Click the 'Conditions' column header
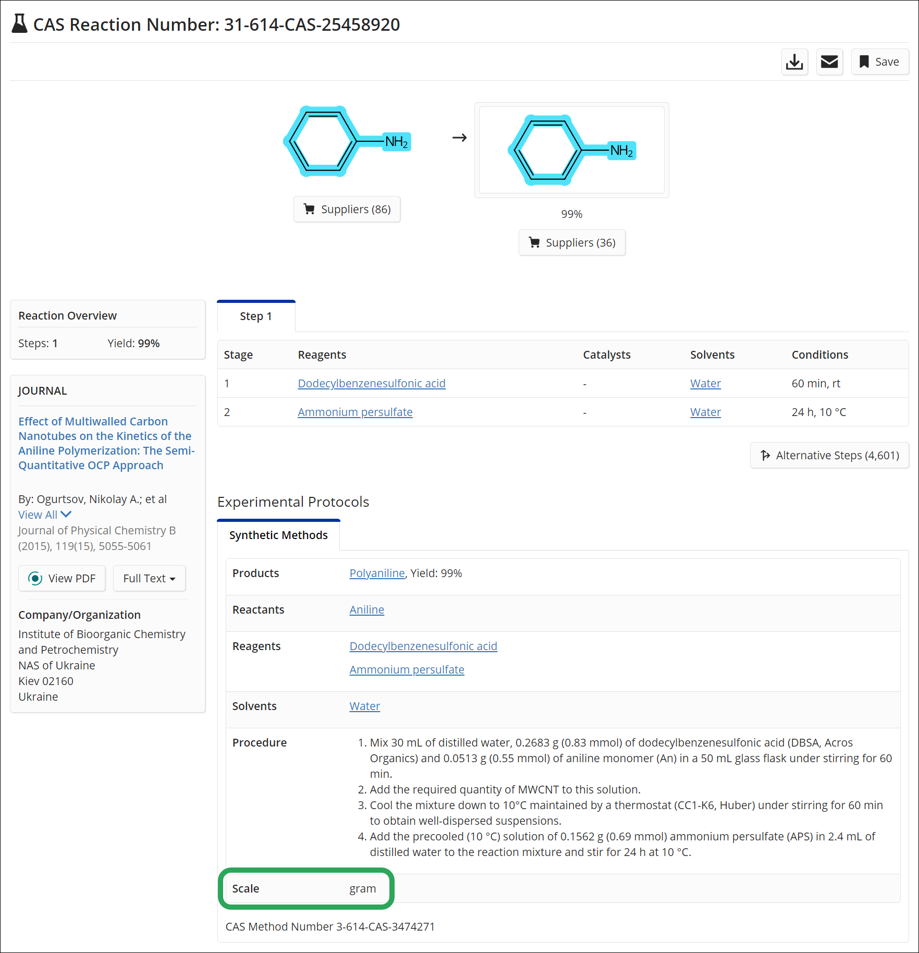Viewport: 919px width, 953px height. tap(819, 355)
